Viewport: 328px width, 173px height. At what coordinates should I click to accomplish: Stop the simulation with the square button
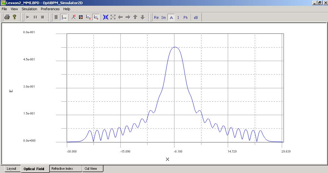tap(43, 17)
